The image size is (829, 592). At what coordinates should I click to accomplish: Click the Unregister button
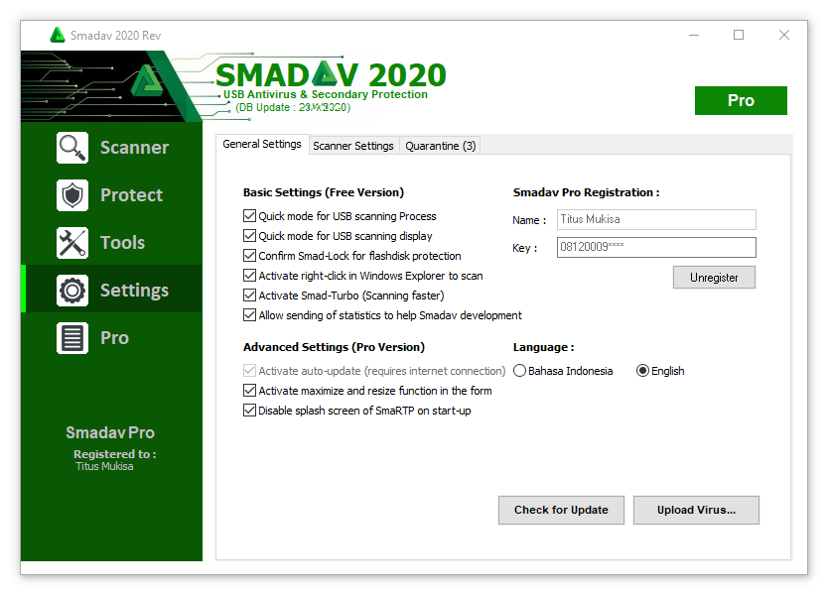[x=714, y=278]
